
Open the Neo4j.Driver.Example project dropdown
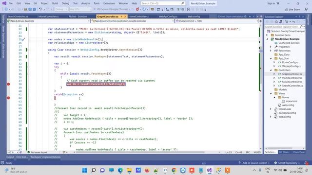[49, 21]
